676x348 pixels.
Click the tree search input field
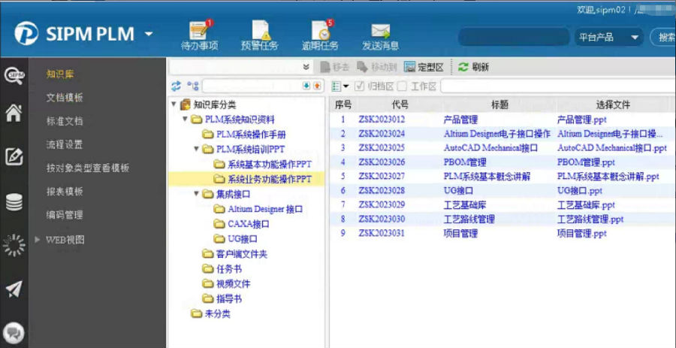click(x=252, y=86)
